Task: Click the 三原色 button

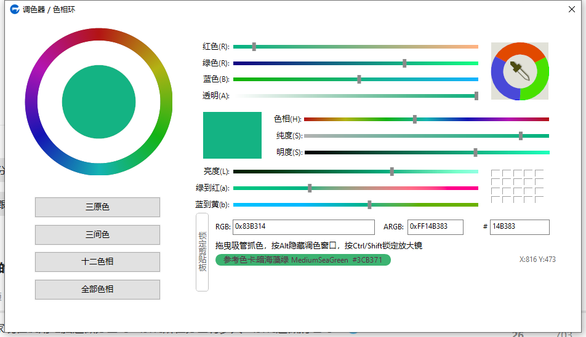Action: [97, 207]
